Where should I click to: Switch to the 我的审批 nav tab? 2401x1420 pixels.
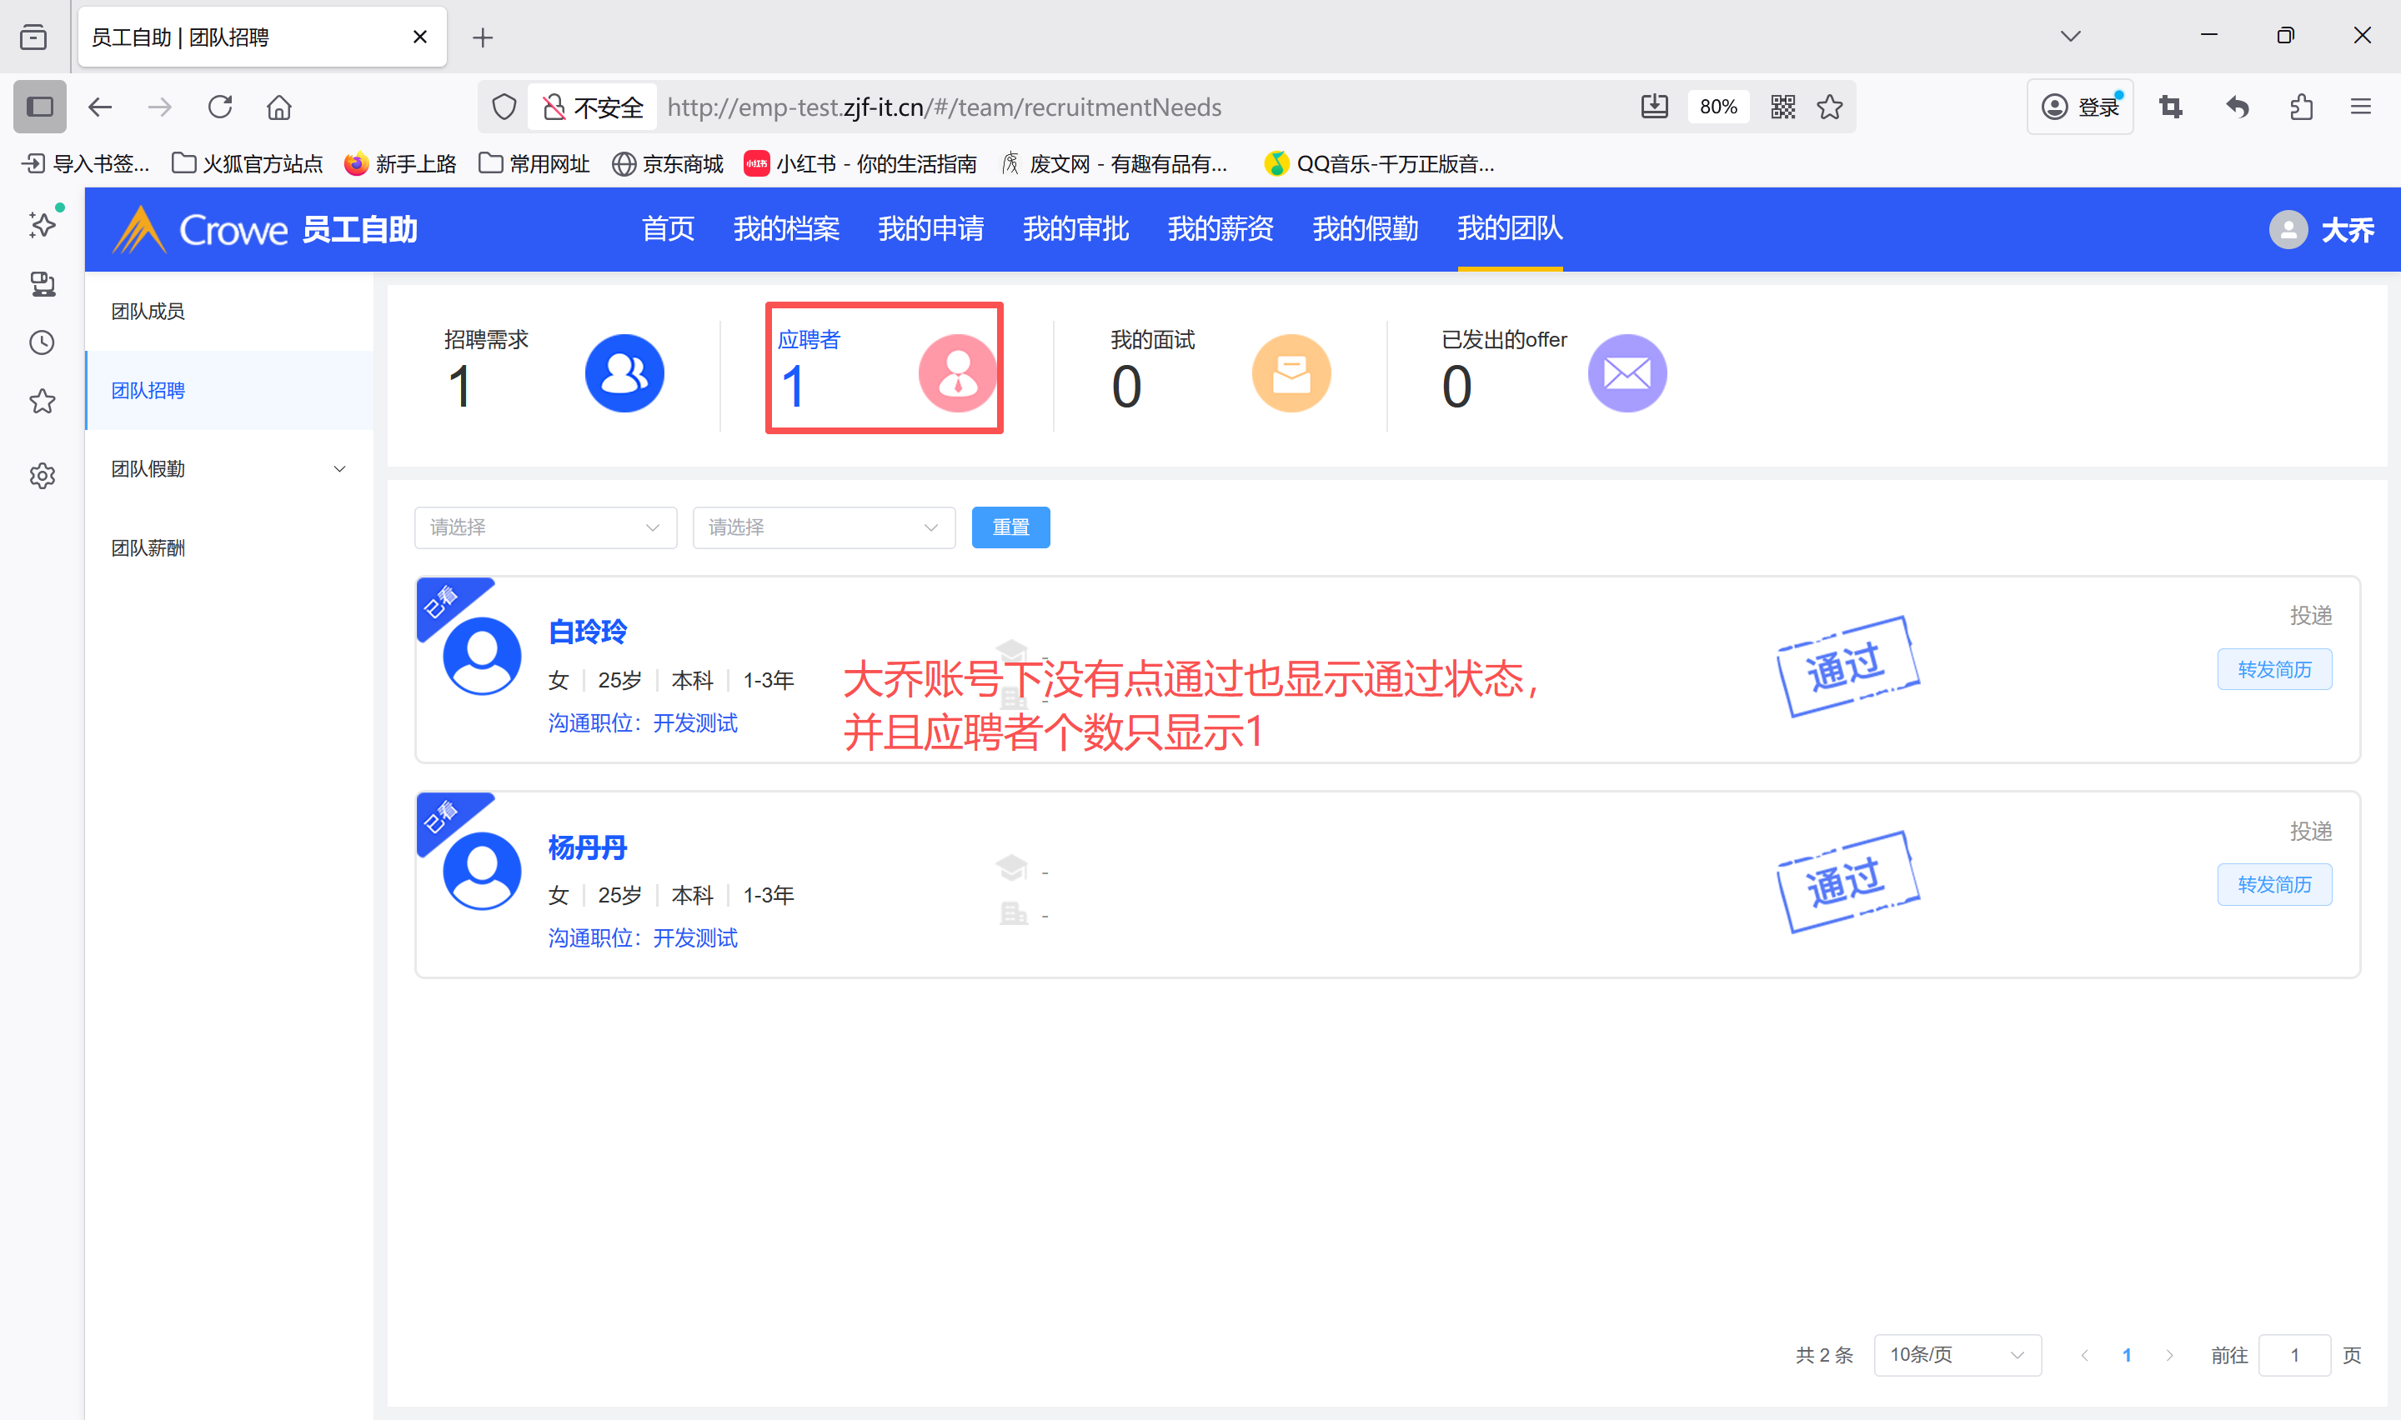pyautogui.click(x=1075, y=228)
